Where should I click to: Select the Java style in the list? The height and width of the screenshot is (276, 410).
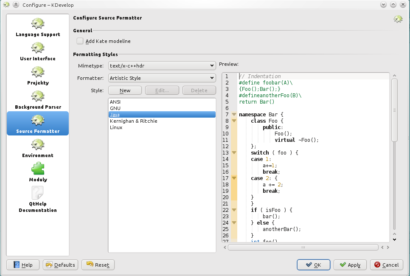coord(162,114)
